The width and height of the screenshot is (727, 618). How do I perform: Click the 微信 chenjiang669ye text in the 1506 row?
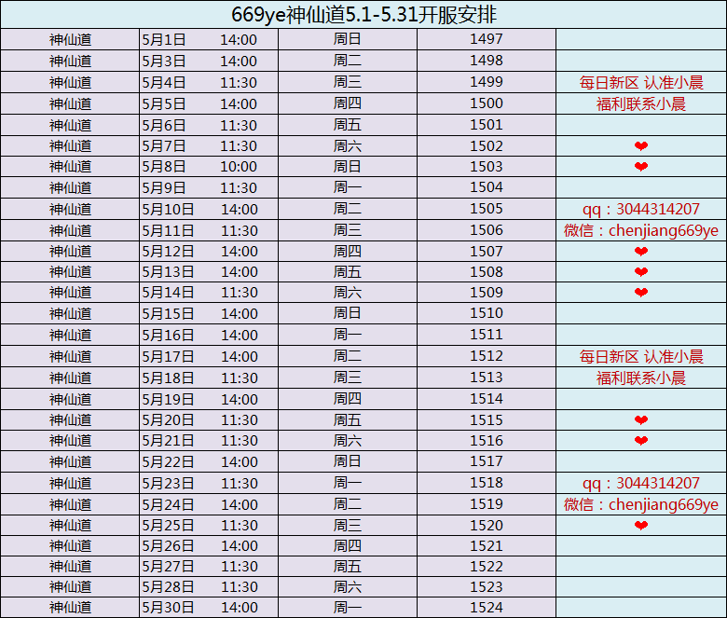point(640,230)
